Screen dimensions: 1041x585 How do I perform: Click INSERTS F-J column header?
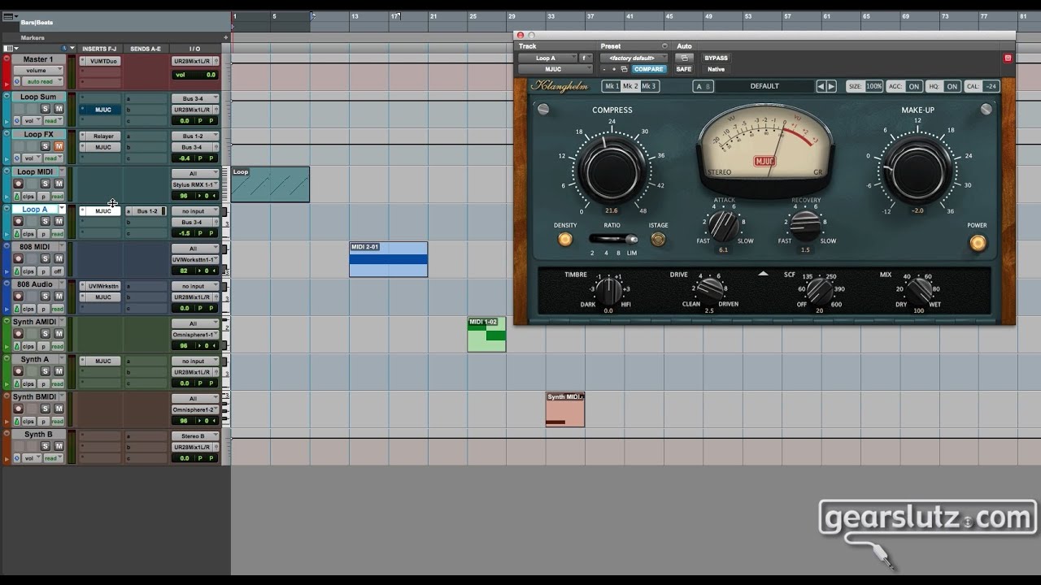coord(99,49)
